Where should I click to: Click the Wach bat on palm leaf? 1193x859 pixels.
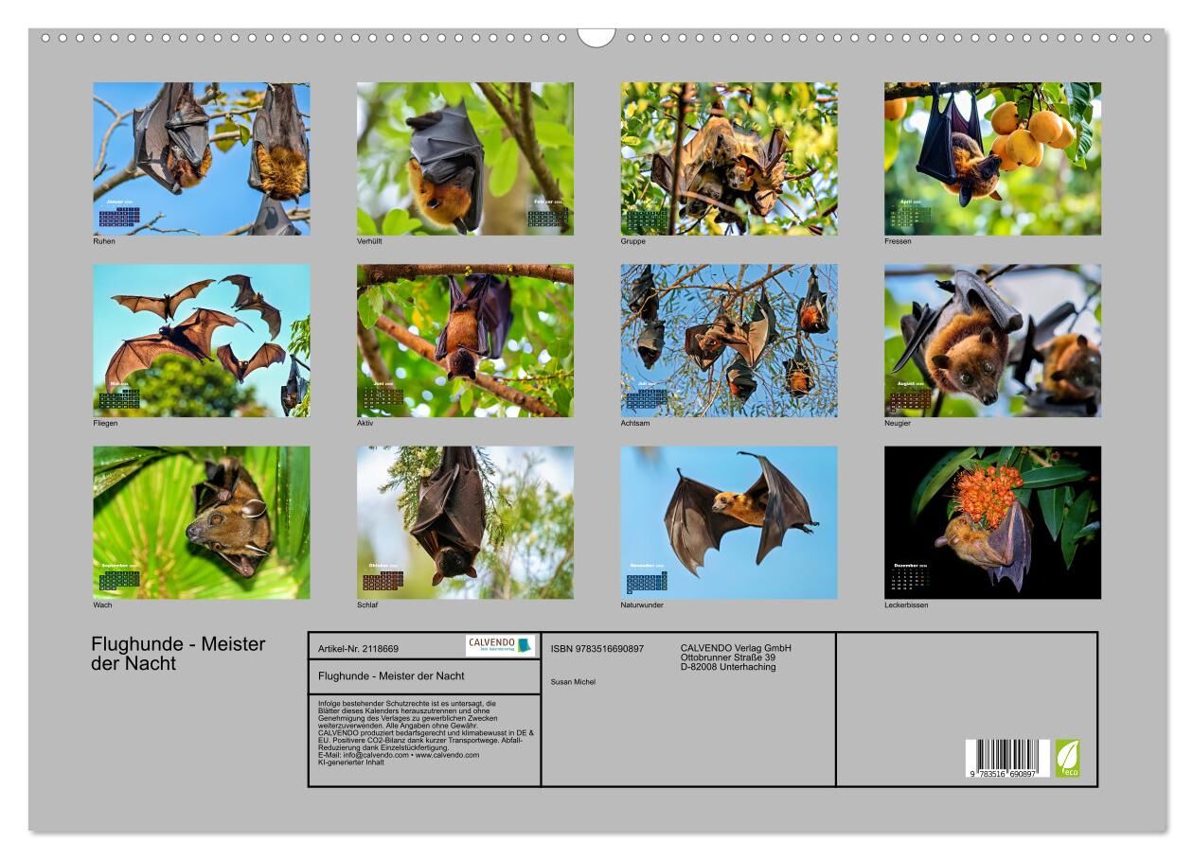pyautogui.click(x=201, y=522)
